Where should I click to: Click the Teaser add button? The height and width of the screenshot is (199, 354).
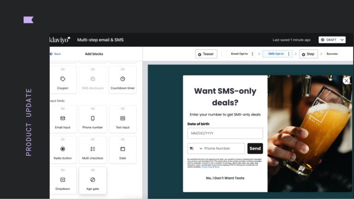coord(206,54)
